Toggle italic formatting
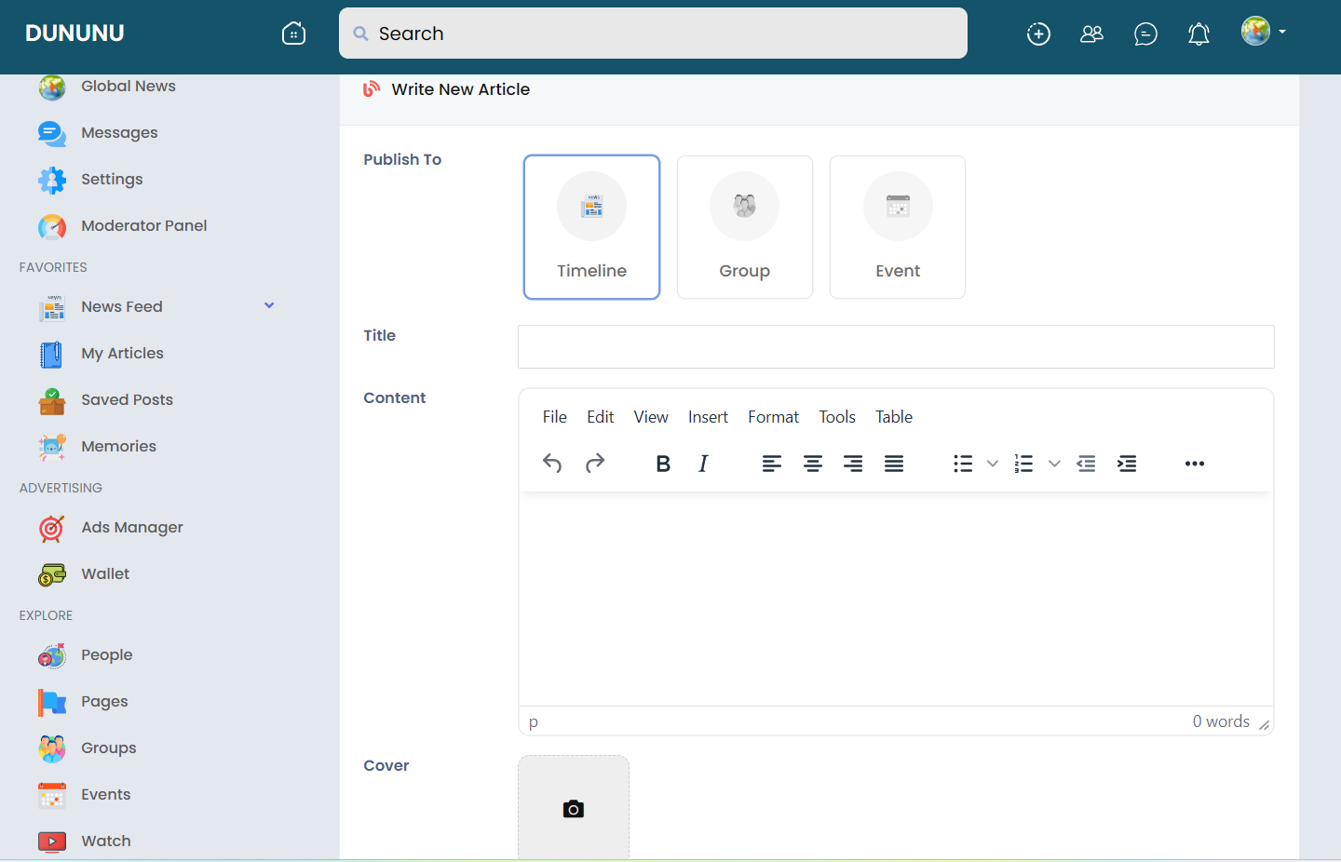This screenshot has width=1341, height=862. click(703, 464)
